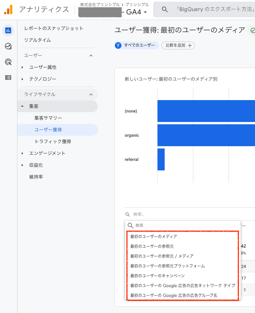Click the Google Analytics logo icon

click(x=8, y=10)
